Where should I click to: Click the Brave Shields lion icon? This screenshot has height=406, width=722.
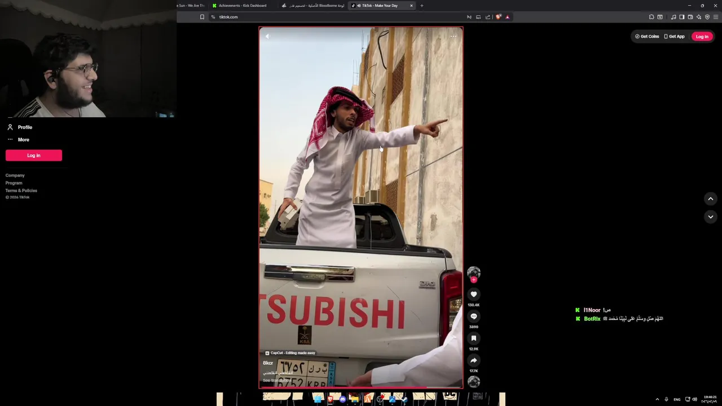498,17
